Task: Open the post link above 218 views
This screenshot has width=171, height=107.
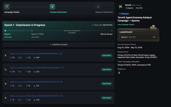Action: [36, 82]
